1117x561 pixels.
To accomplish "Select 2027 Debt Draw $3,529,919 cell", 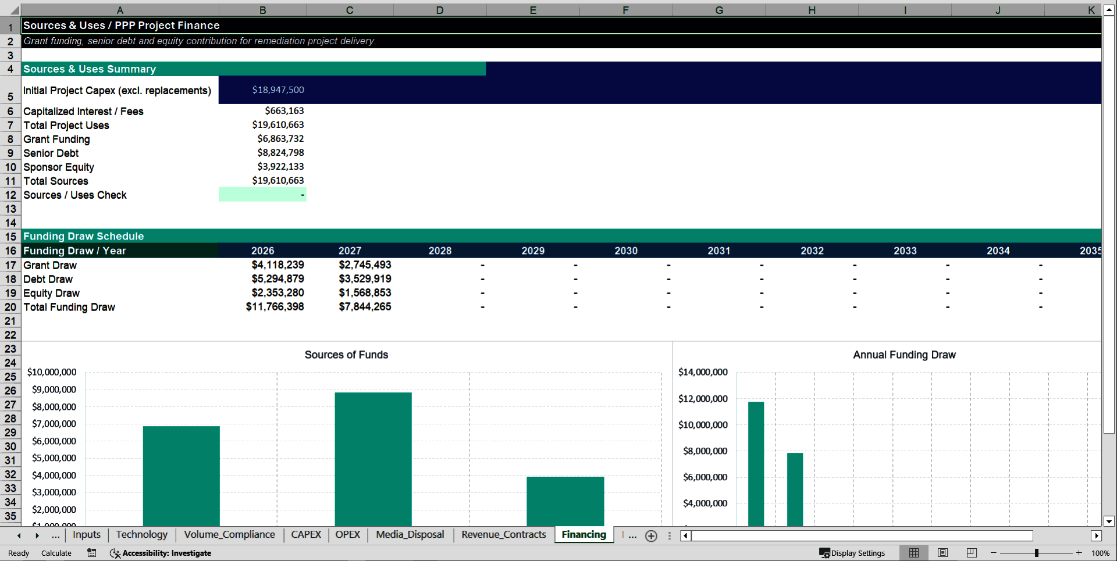I will coord(350,279).
